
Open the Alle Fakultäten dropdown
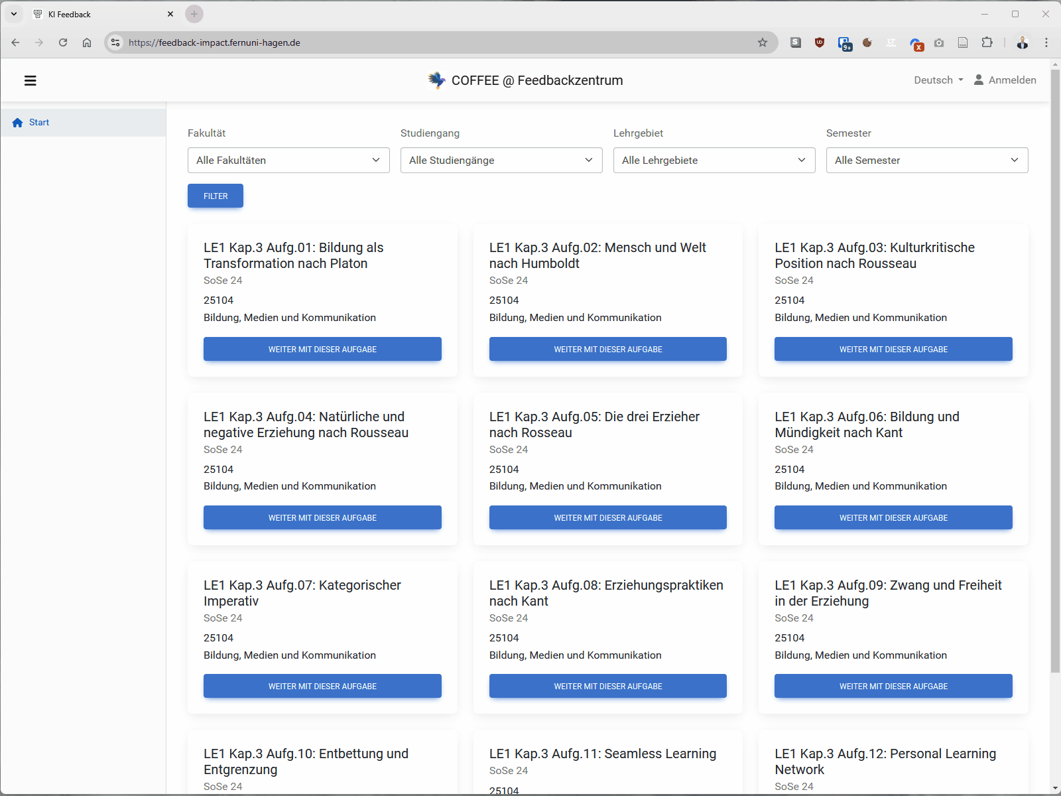tap(288, 160)
